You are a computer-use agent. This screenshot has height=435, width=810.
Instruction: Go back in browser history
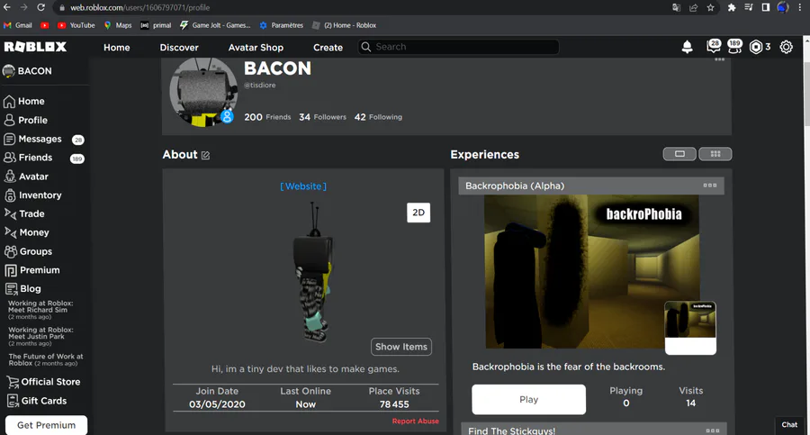pyautogui.click(x=7, y=8)
